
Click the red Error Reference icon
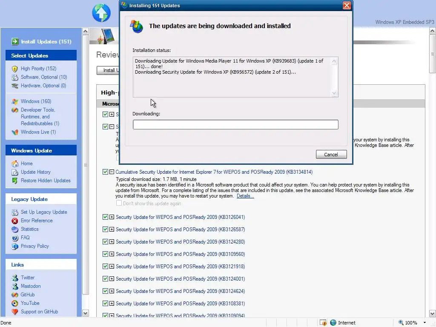pos(15,221)
